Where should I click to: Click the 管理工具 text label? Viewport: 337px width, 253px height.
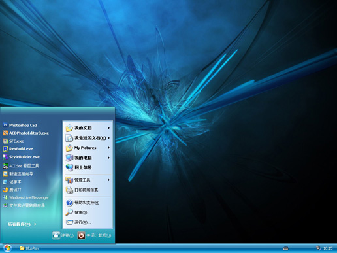(82, 180)
